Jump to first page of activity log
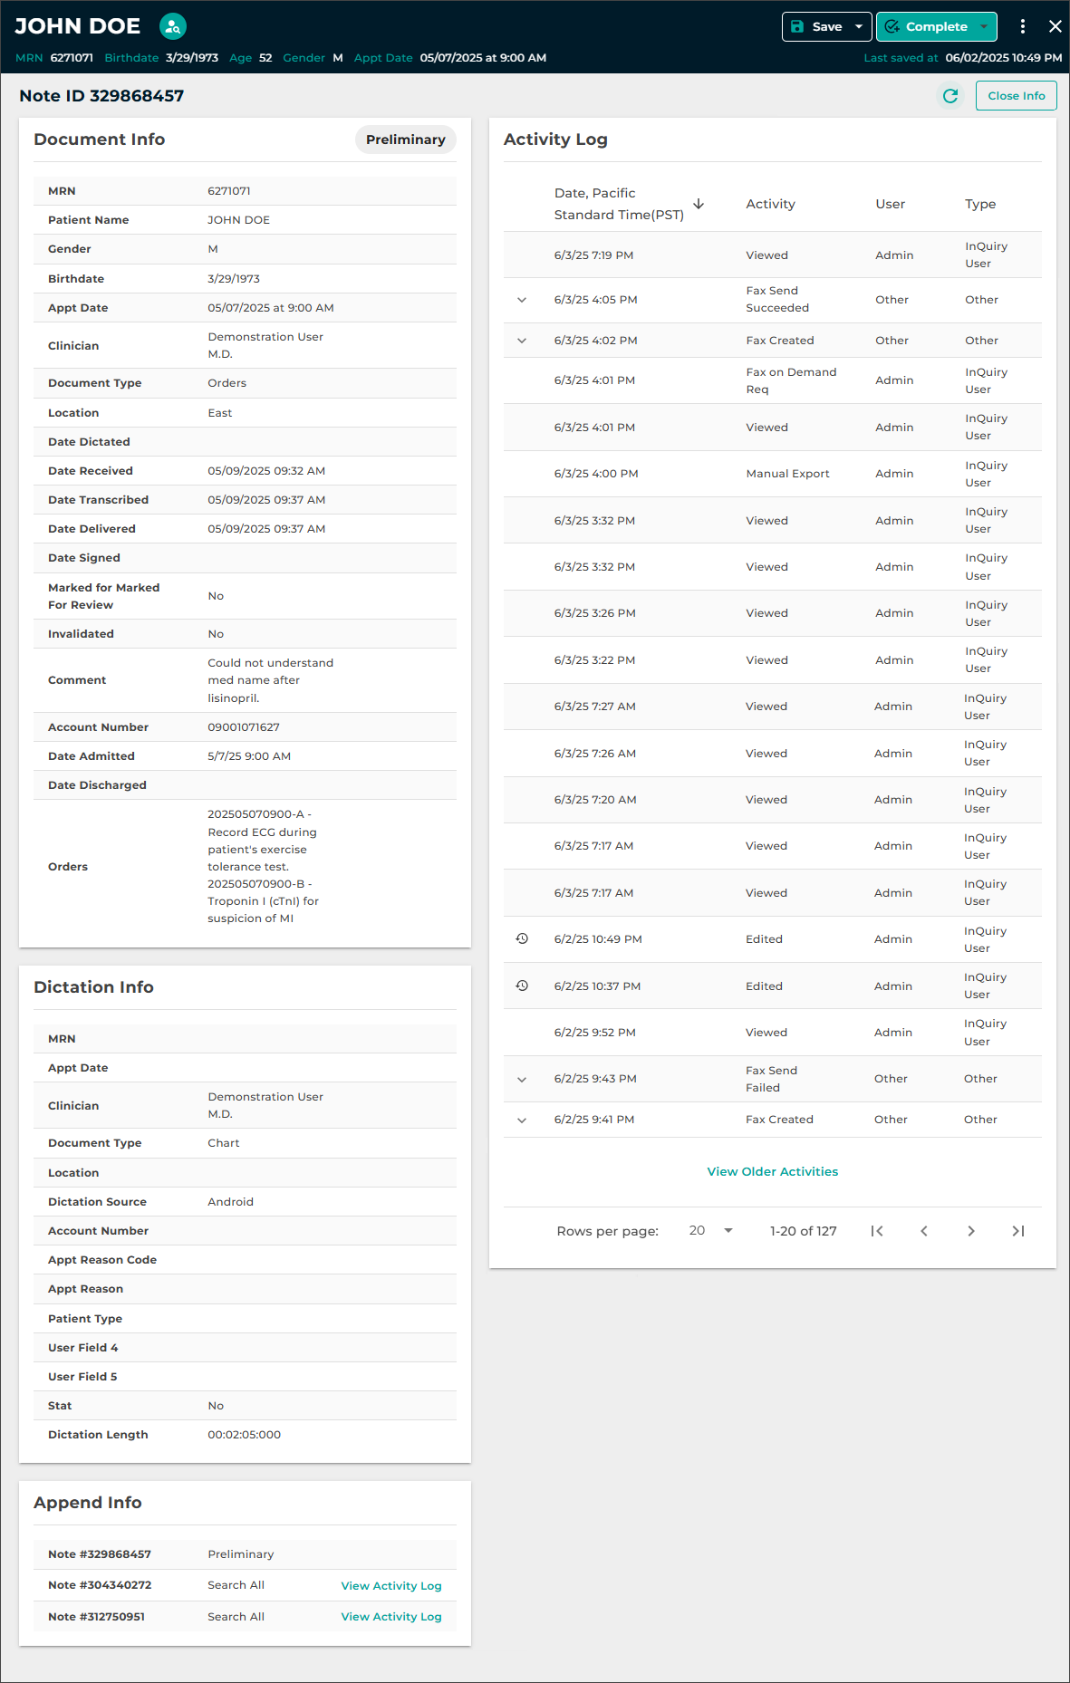1070x1683 pixels. coord(876,1231)
